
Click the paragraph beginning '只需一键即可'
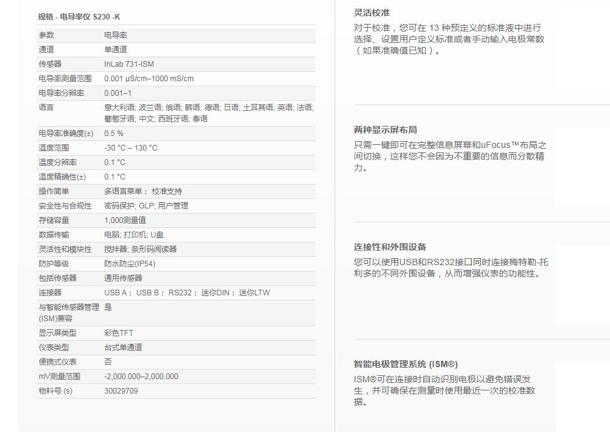point(450,156)
